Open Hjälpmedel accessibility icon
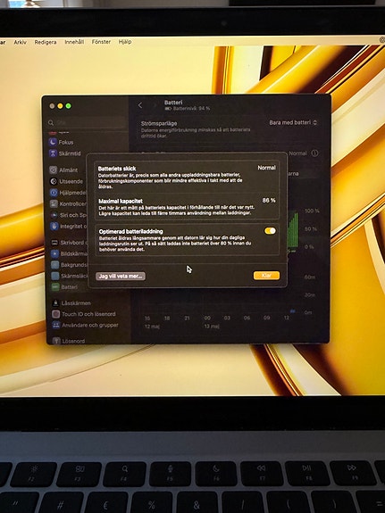The image size is (385, 513). 54,193
